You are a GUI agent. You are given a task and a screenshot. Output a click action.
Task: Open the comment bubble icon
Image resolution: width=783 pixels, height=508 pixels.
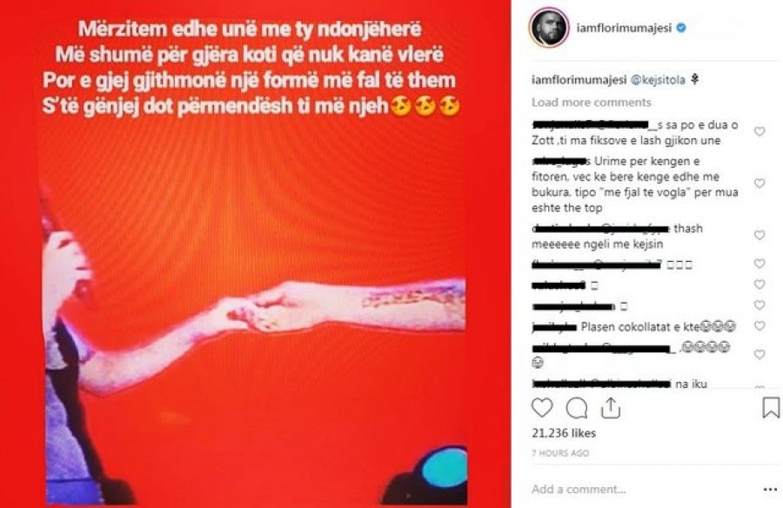click(576, 408)
